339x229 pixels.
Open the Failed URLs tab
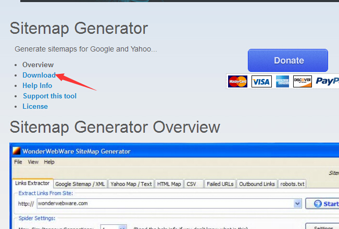pos(220,184)
